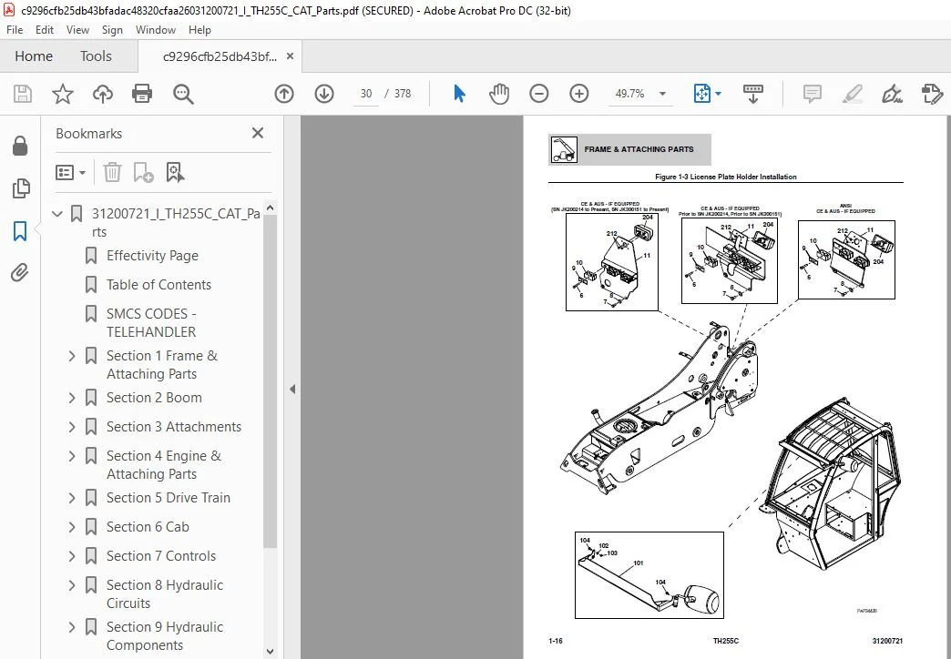Collapse the 31200721_I_TH255C_CAT_Parts root bookmark

coord(57,213)
